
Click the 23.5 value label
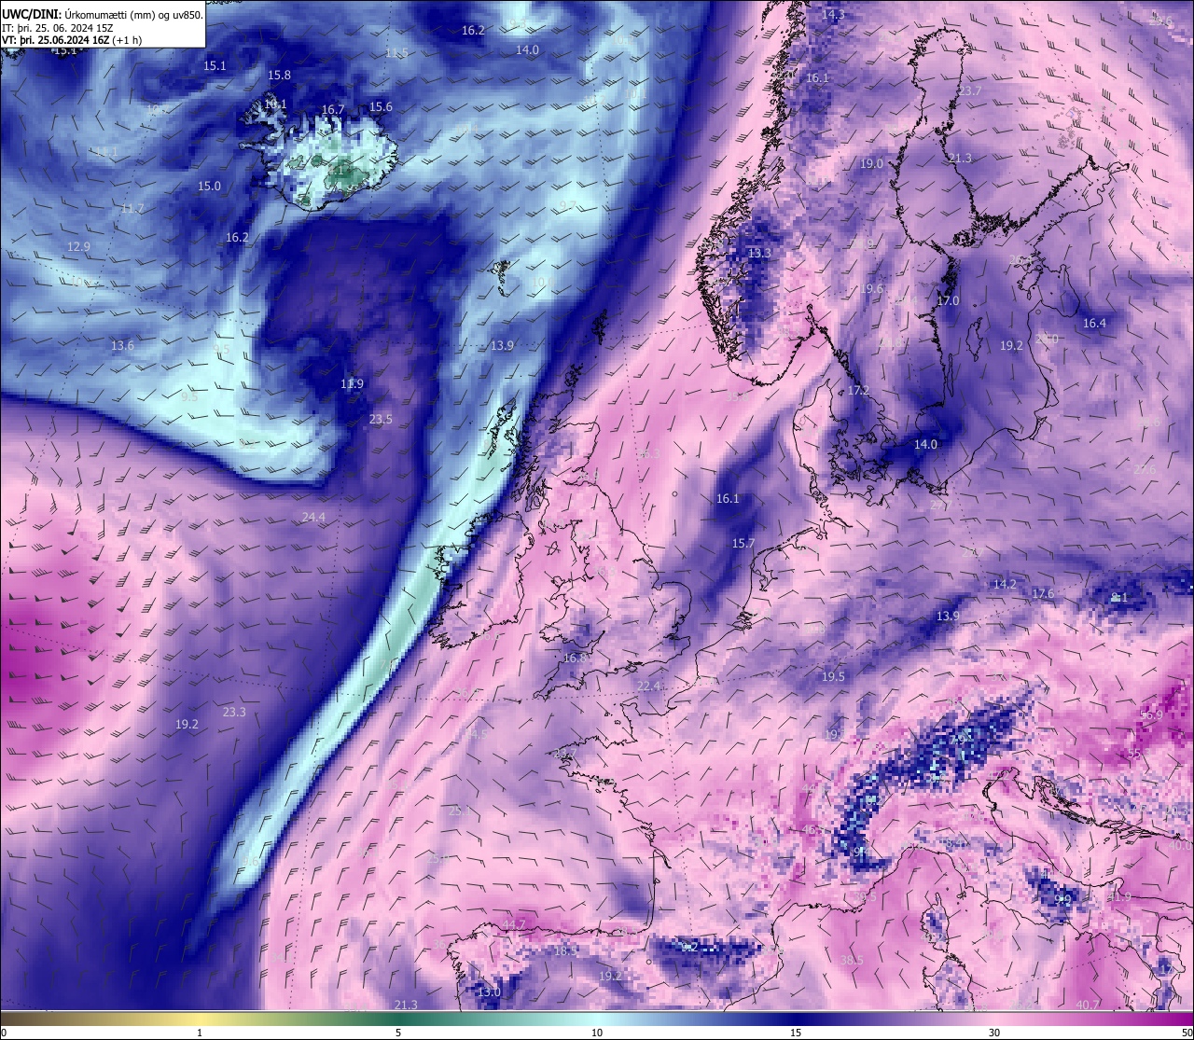pos(381,420)
